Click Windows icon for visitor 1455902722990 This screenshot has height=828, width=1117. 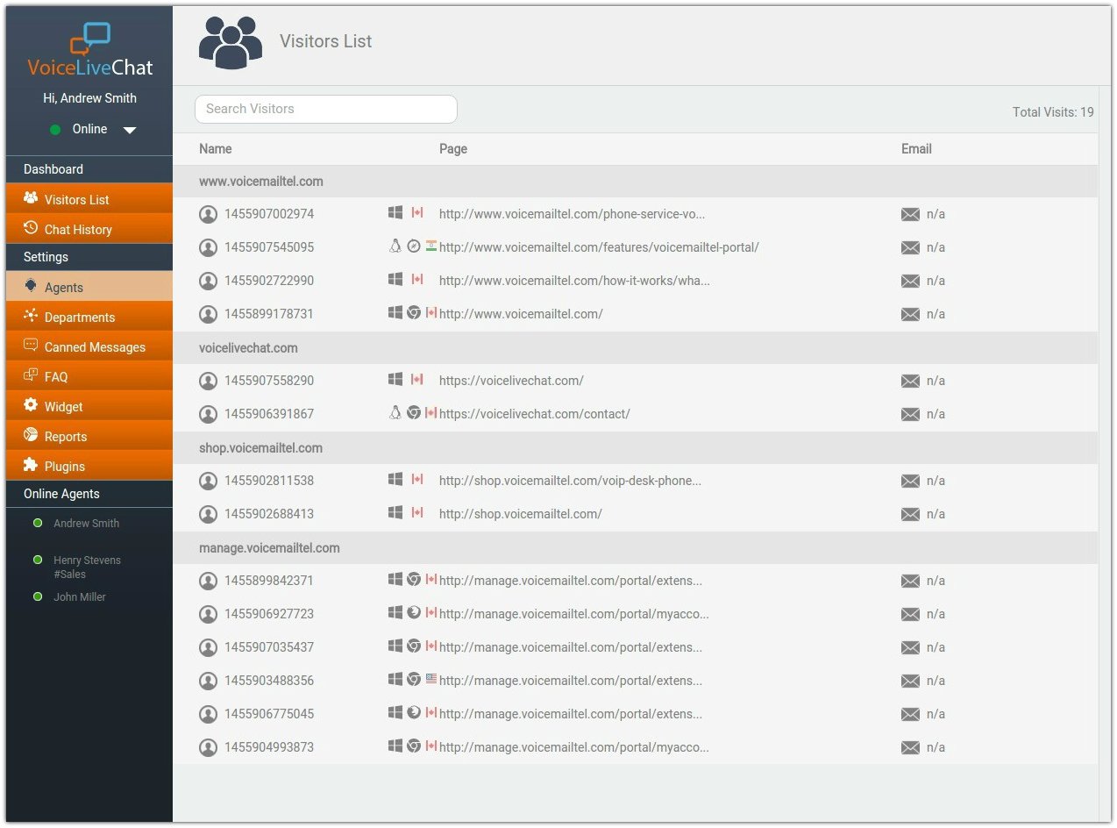(395, 280)
